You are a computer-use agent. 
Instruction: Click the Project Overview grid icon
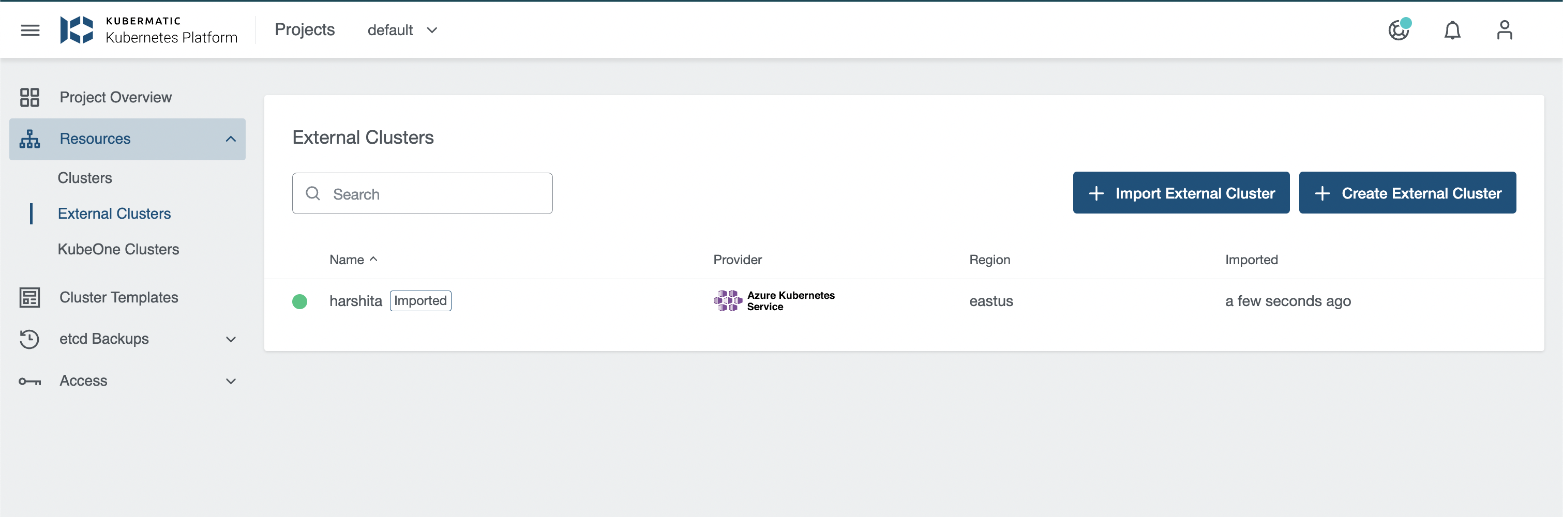click(29, 97)
